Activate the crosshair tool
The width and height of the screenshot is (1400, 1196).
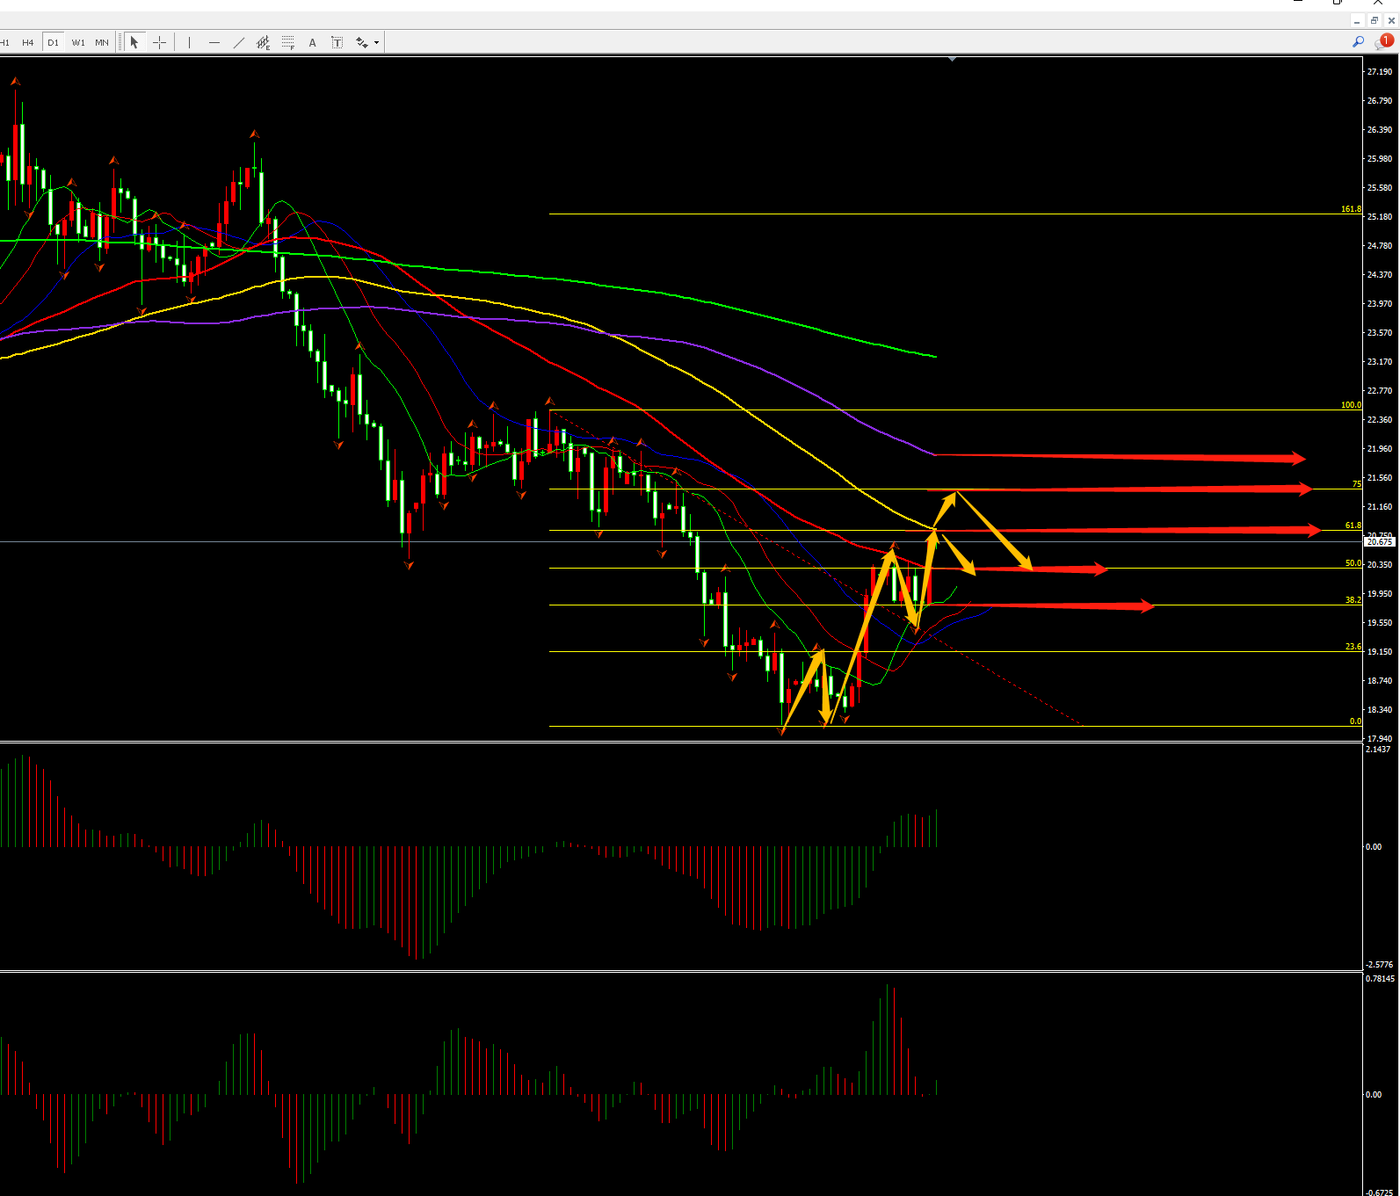click(x=159, y=42)
